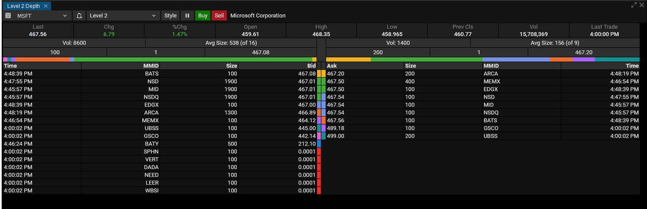Select the UBSS ask at 499.00

click(483, 136)
